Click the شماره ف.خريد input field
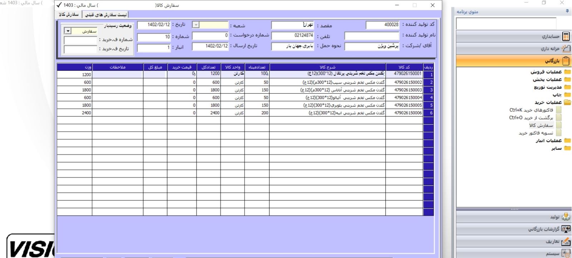 (x=80, y=40)
